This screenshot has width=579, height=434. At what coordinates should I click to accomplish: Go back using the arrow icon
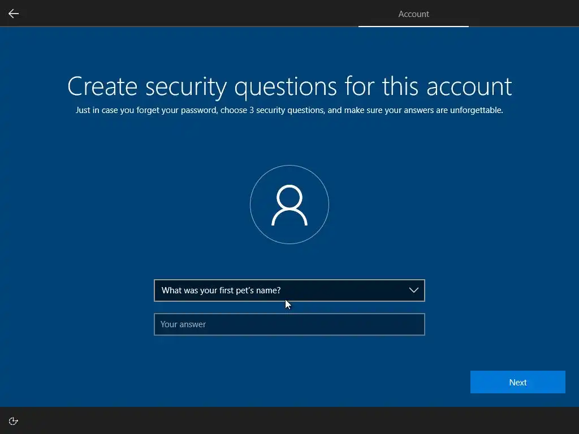[x=14, y=14]
